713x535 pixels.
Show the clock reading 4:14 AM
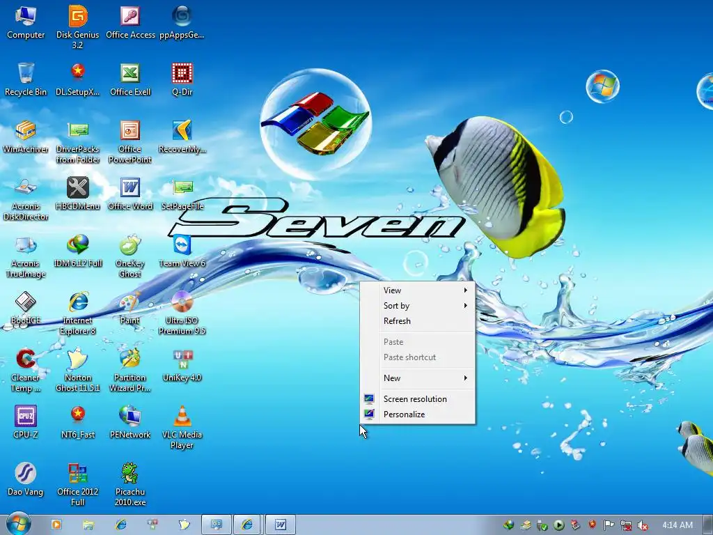[x=677, y=525]
